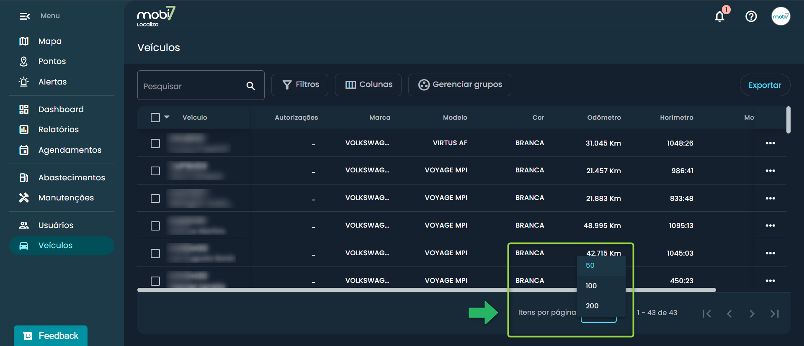Click the notification bell icon
The width and height of the screenshot is (804, 346).
click(719, 16)
